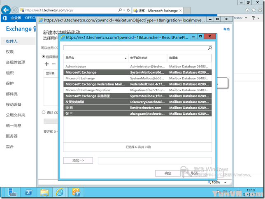Sort by 显示名 column header

coord(96,58)
